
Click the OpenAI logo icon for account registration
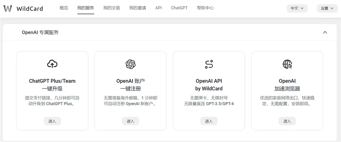(x=130, y=64)
